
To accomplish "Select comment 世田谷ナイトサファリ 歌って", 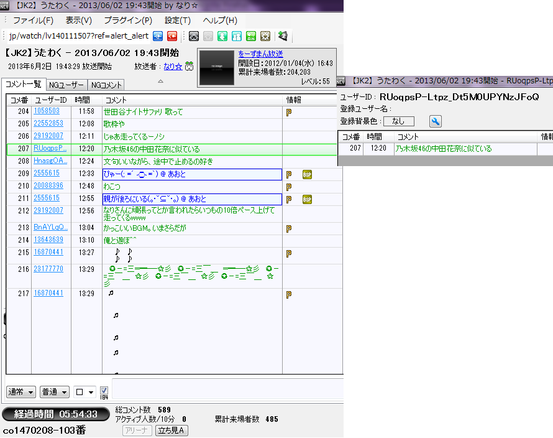I will (143, 112).
